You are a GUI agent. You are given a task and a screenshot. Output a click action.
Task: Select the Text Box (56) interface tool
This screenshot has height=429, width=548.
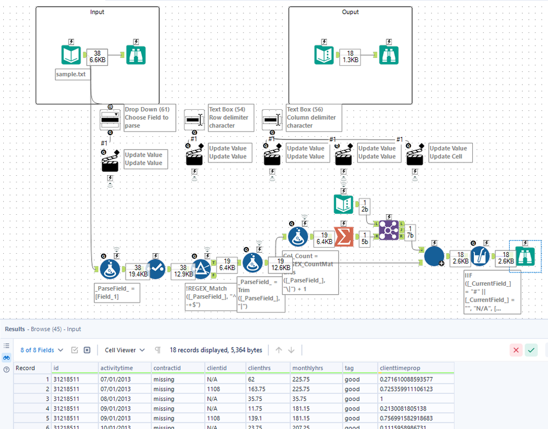(272, 120)
